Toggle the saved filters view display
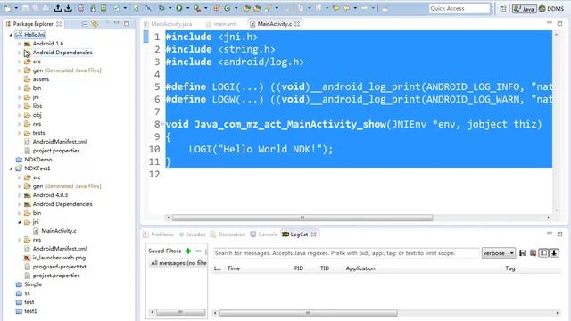The width and height of the screenshot is (571, 321). pyautogui.click(x=543, y=253)
